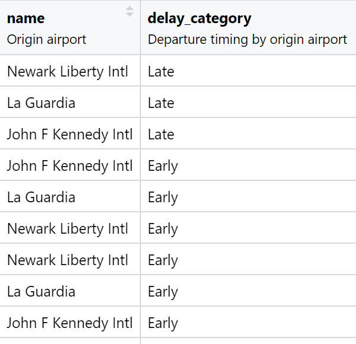Select Newark Liberty Intl in the sixth row
This screenshot has width=356, height=344.
pyautogui.click(x=68, y=229)
